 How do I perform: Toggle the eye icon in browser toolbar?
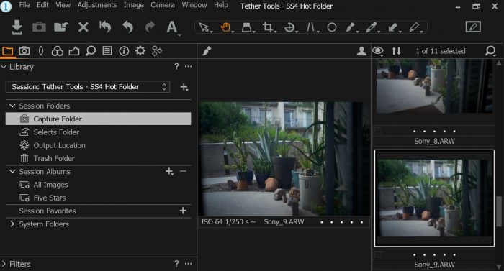pos(378,51)
